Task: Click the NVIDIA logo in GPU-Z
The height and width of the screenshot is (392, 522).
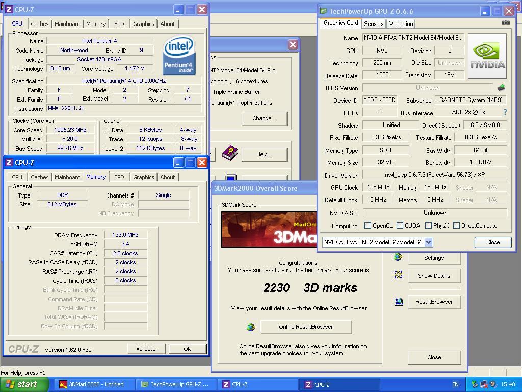Action: (487, 56)
